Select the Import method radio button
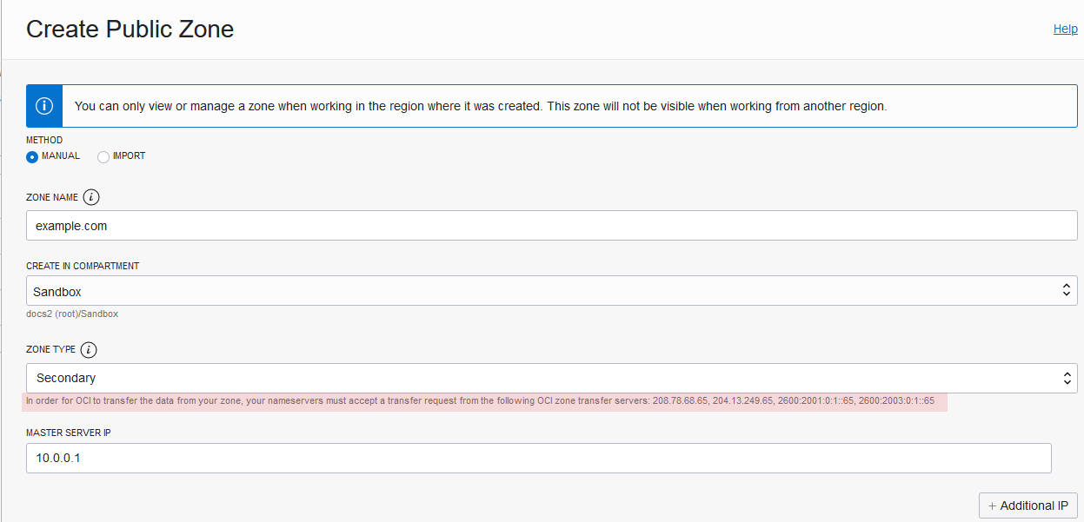This screenshot has height=522, width=1084. [103, 156]
